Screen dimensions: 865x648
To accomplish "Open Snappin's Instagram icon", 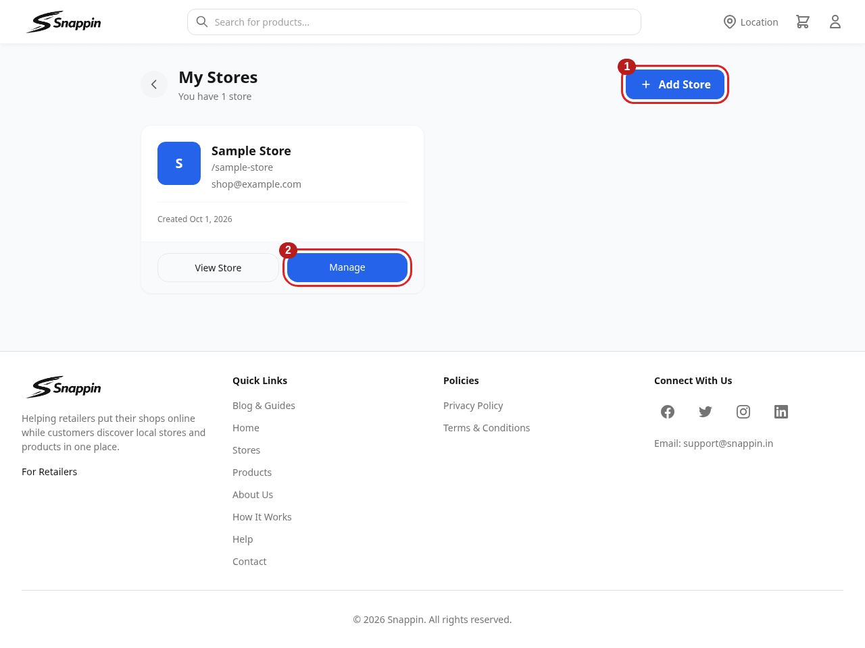I will (743, 412).
